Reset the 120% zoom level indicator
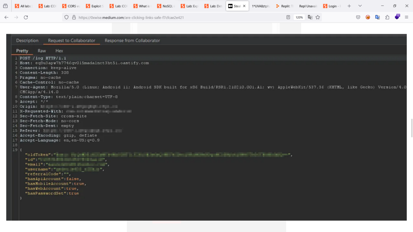The image size is (413, 232). [299, 17]
